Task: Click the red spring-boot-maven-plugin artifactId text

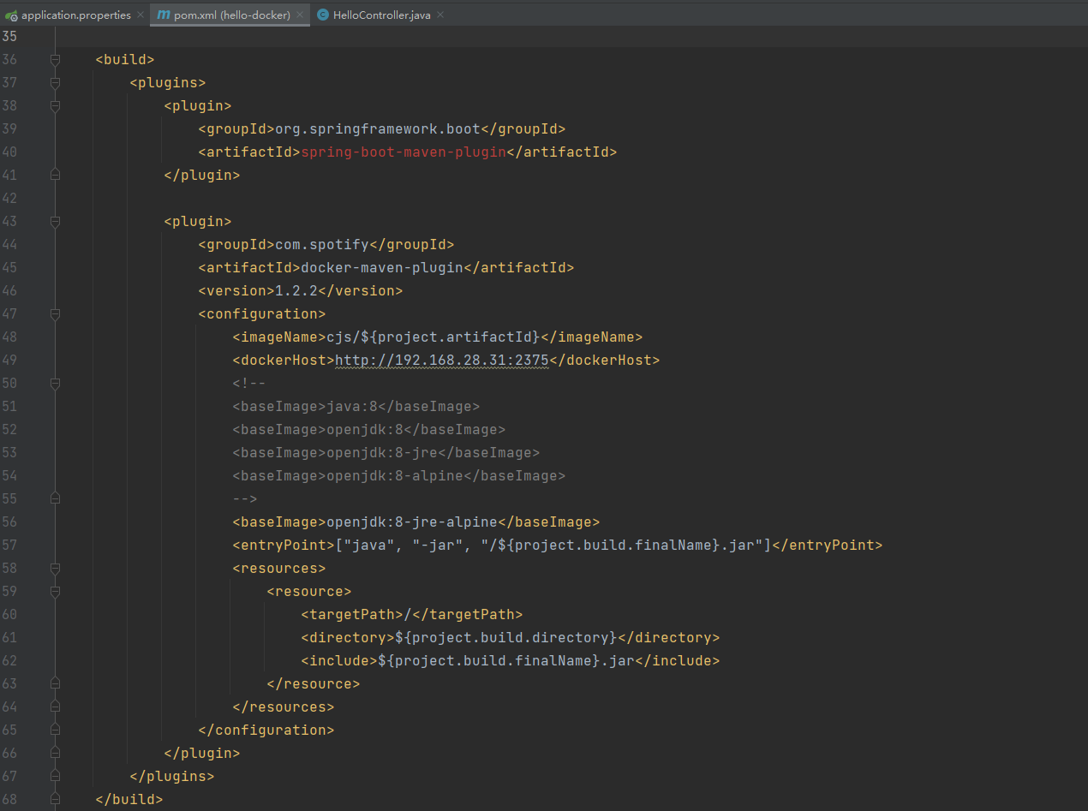Action: tap(404, 152)
